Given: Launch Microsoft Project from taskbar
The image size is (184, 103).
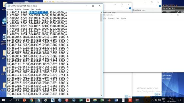Looking at the screenshot, I should [102, 100].
